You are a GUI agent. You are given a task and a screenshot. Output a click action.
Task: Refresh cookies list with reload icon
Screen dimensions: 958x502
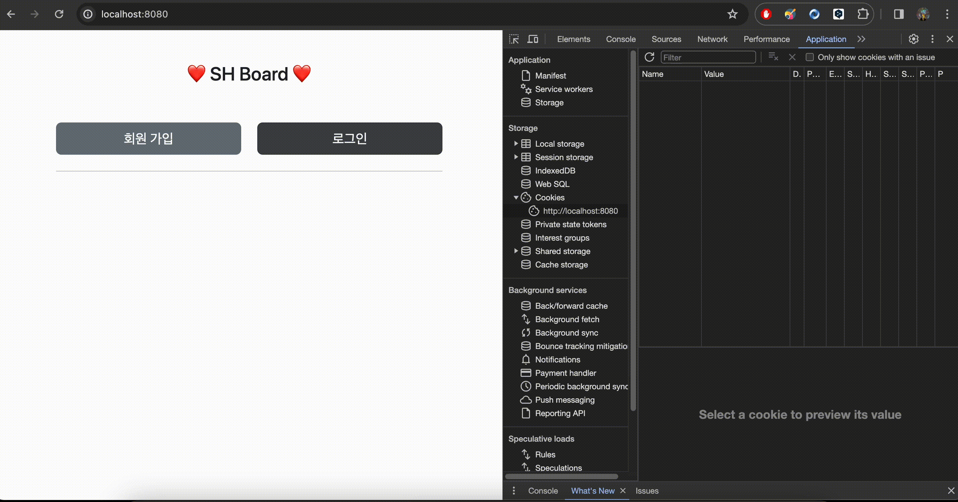pos(649,57)
